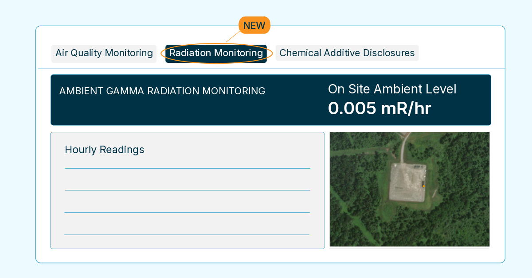Screen dimensions: 532x278
Task: Switch to the Chemical Additive Disclosures tab
Action: [x=347, y=53]
